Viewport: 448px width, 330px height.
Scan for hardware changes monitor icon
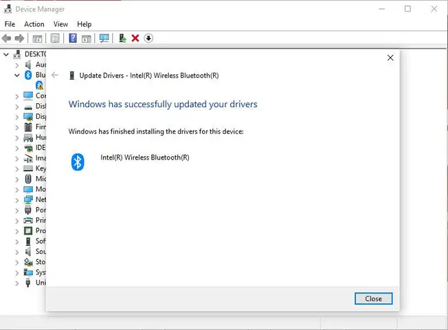(x=104, y=38)
